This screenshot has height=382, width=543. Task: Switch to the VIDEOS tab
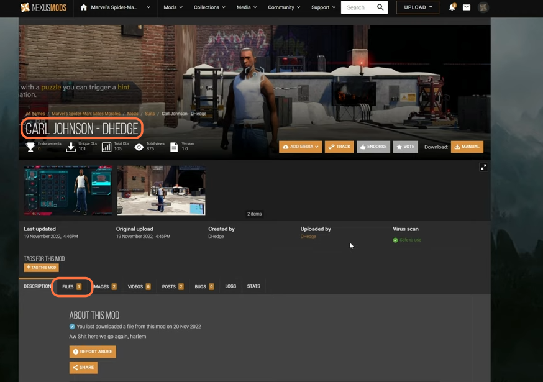coord(139,287)
